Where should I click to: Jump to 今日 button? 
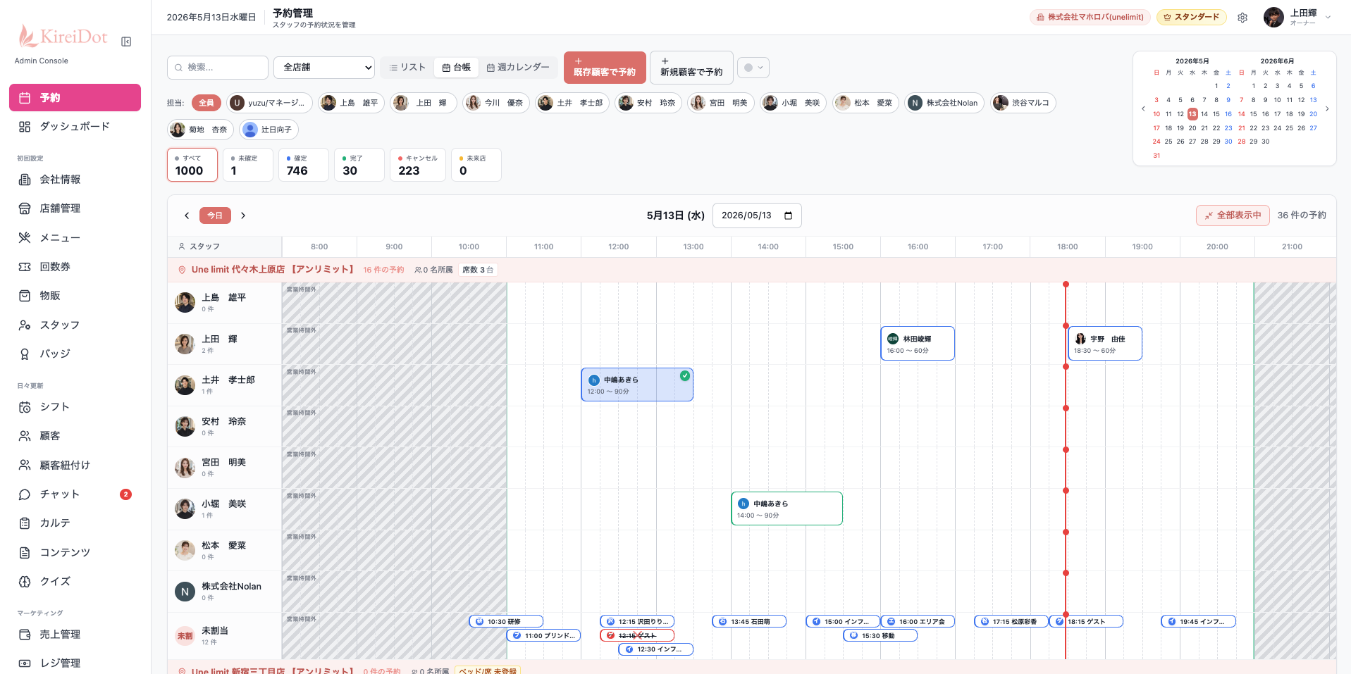215,216
